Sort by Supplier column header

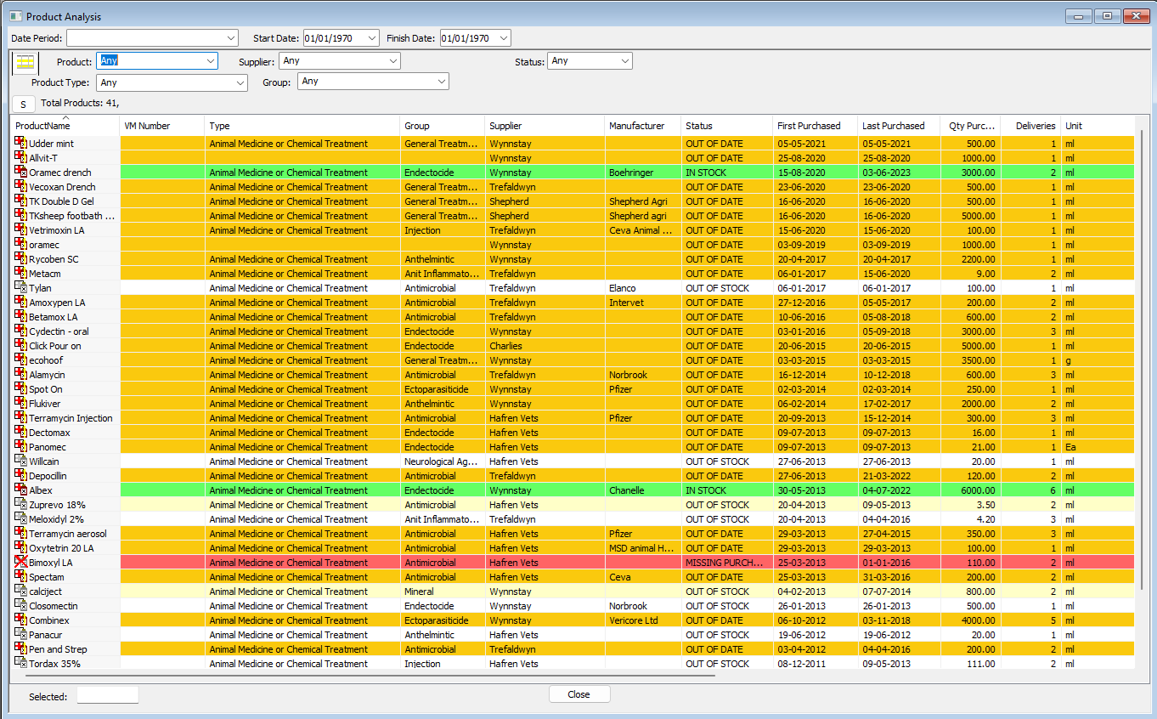pos(545,126)
